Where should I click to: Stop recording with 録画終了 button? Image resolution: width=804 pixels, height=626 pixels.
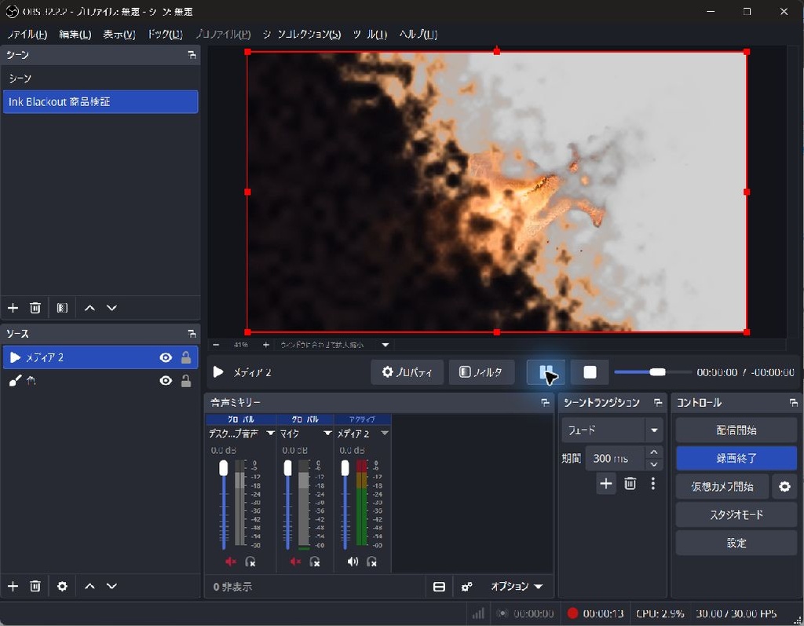tap(736, 458)
